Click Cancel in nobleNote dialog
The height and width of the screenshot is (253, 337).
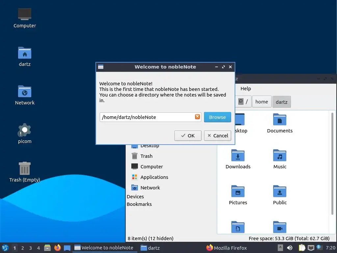(x=217, y=135)
